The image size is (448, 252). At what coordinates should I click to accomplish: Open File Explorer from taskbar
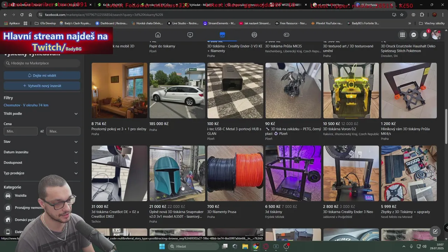(245, 246)
